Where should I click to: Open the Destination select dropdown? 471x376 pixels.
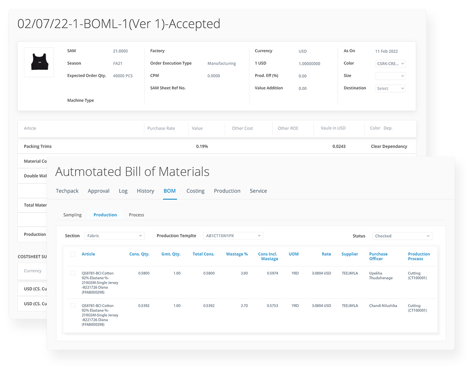(390, 88)
